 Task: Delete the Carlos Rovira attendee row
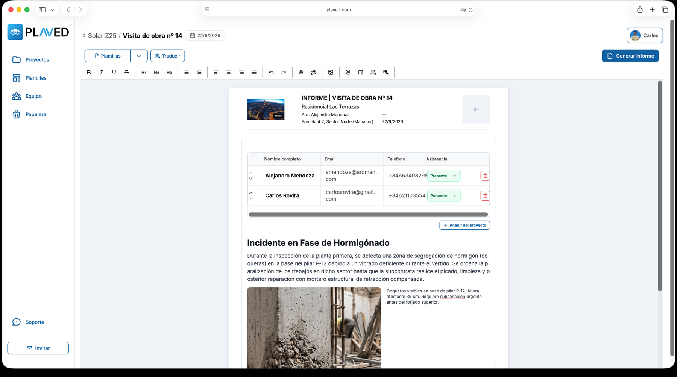coord(485,195)
